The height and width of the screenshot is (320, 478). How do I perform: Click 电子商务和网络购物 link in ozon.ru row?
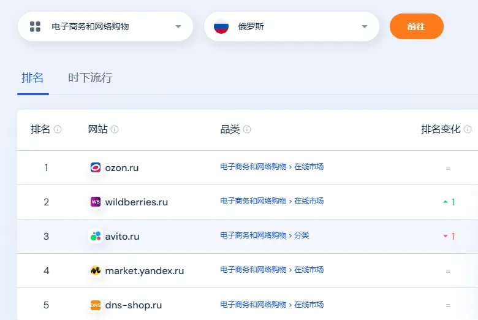click(x=253, y=167)
